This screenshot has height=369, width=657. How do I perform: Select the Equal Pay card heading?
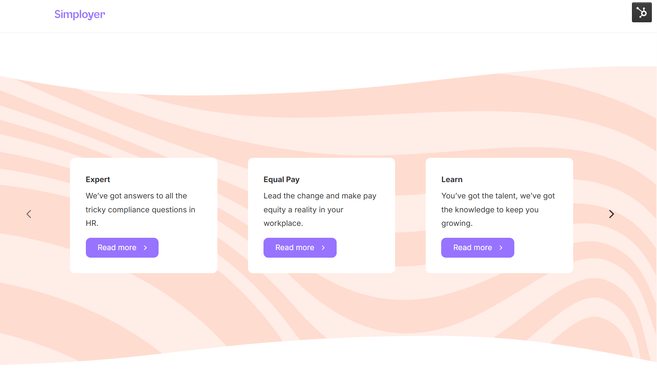tap(281, 179)
